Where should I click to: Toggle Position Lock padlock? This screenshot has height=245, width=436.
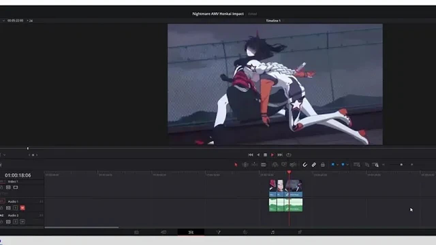point(323,165)
